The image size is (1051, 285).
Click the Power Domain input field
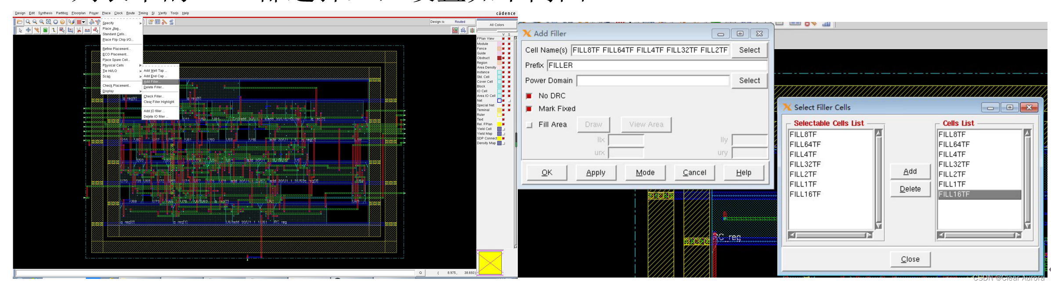[x=653, y=81]
